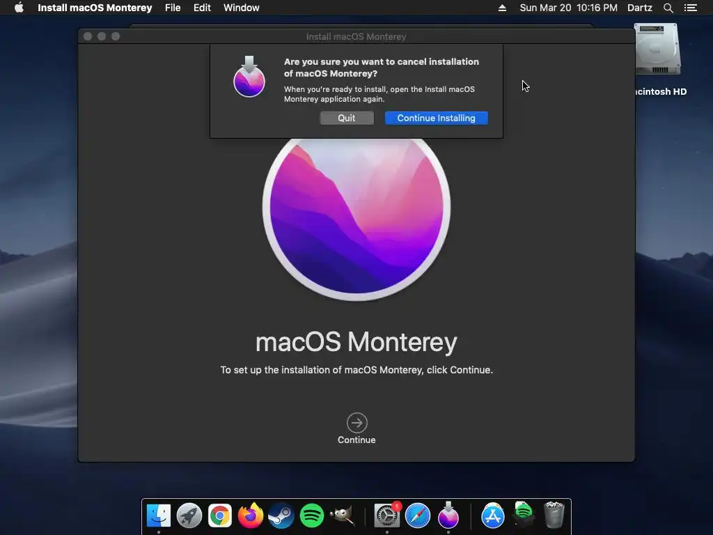Open App Store from the Dock
The width and height of the screenshot is (713, 535).
[493, 515]
